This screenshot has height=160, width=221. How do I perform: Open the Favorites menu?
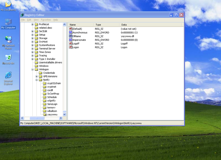point(46,20)
